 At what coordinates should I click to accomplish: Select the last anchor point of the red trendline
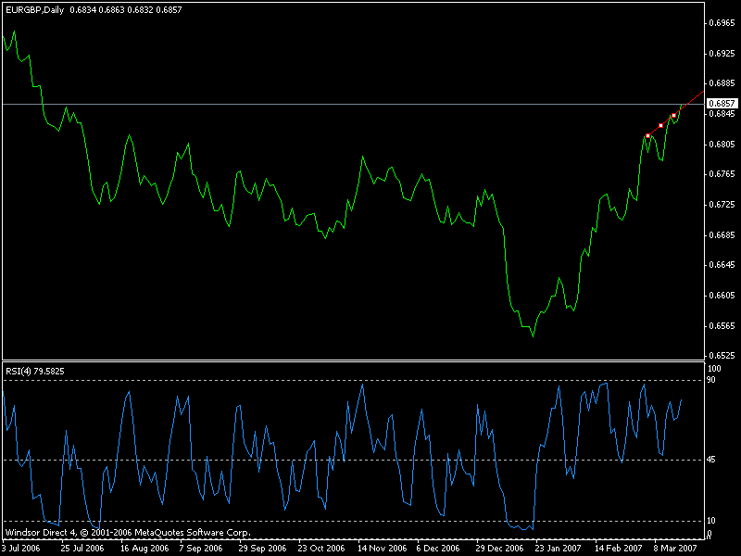click(673, 115)
